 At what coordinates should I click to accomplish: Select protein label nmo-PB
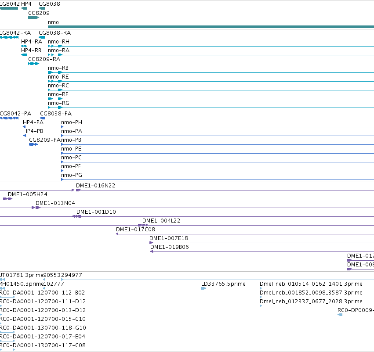pyautogui.click(x=71, y=140)
